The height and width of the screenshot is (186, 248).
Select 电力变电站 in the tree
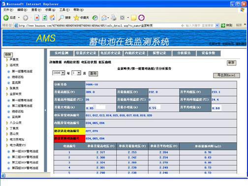tap(17, 140)
